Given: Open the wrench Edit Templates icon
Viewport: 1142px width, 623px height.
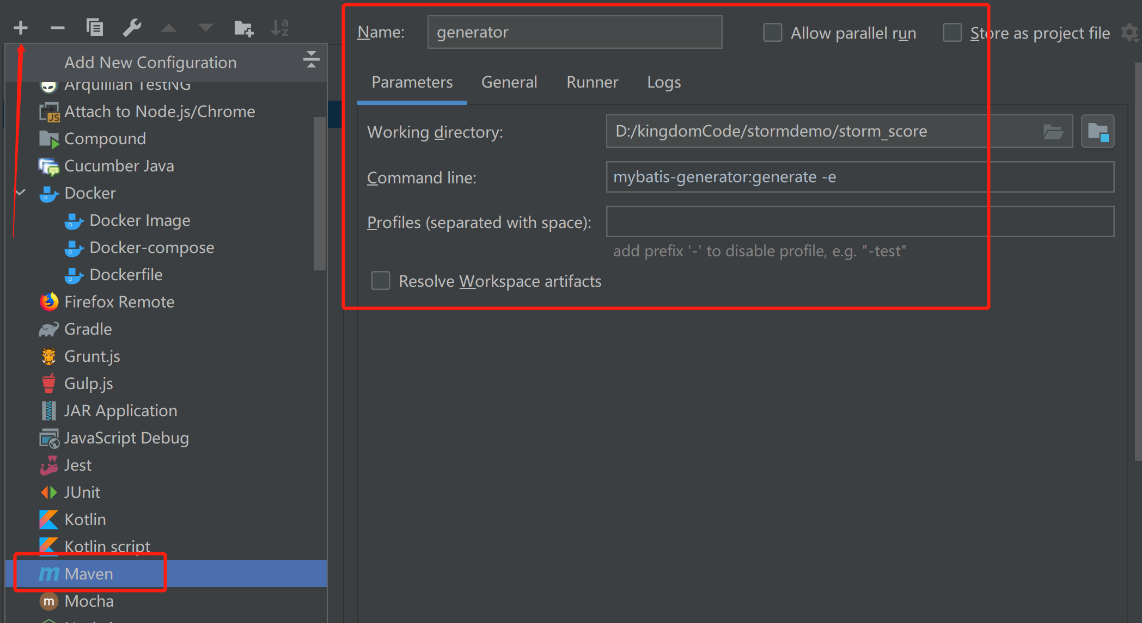Looking at the screenshot, I should tap(132, 27).
